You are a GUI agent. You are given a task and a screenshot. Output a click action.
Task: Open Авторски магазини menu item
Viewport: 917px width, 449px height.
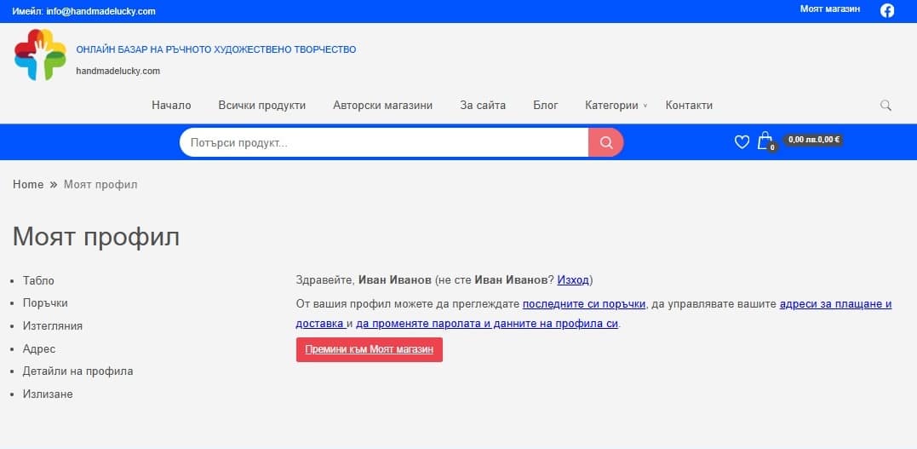pos(382,106)
